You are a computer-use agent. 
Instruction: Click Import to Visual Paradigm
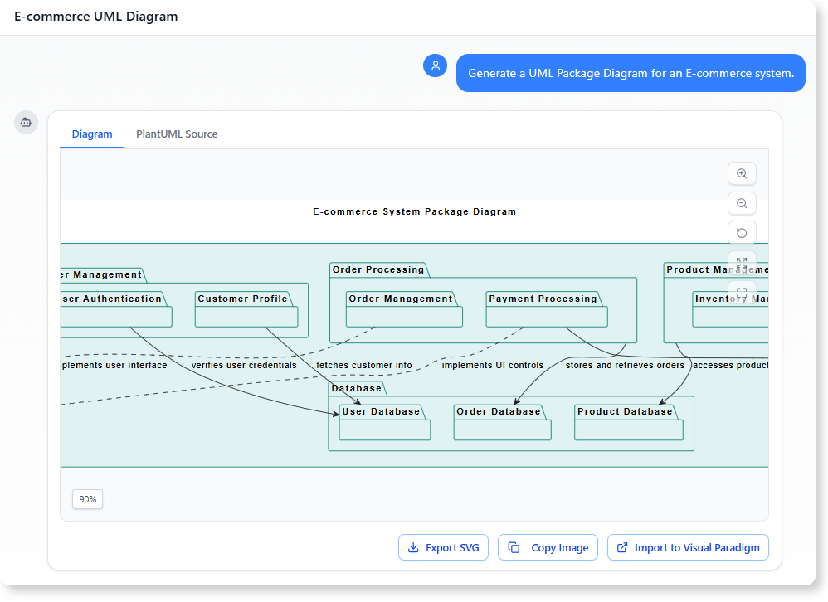[688, 547]
